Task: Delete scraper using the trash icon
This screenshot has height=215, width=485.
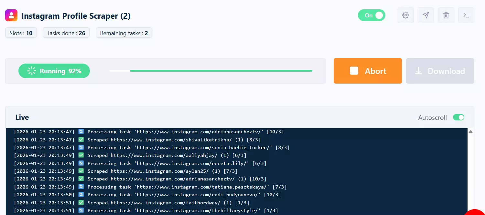Action: [x=446, y=15]
